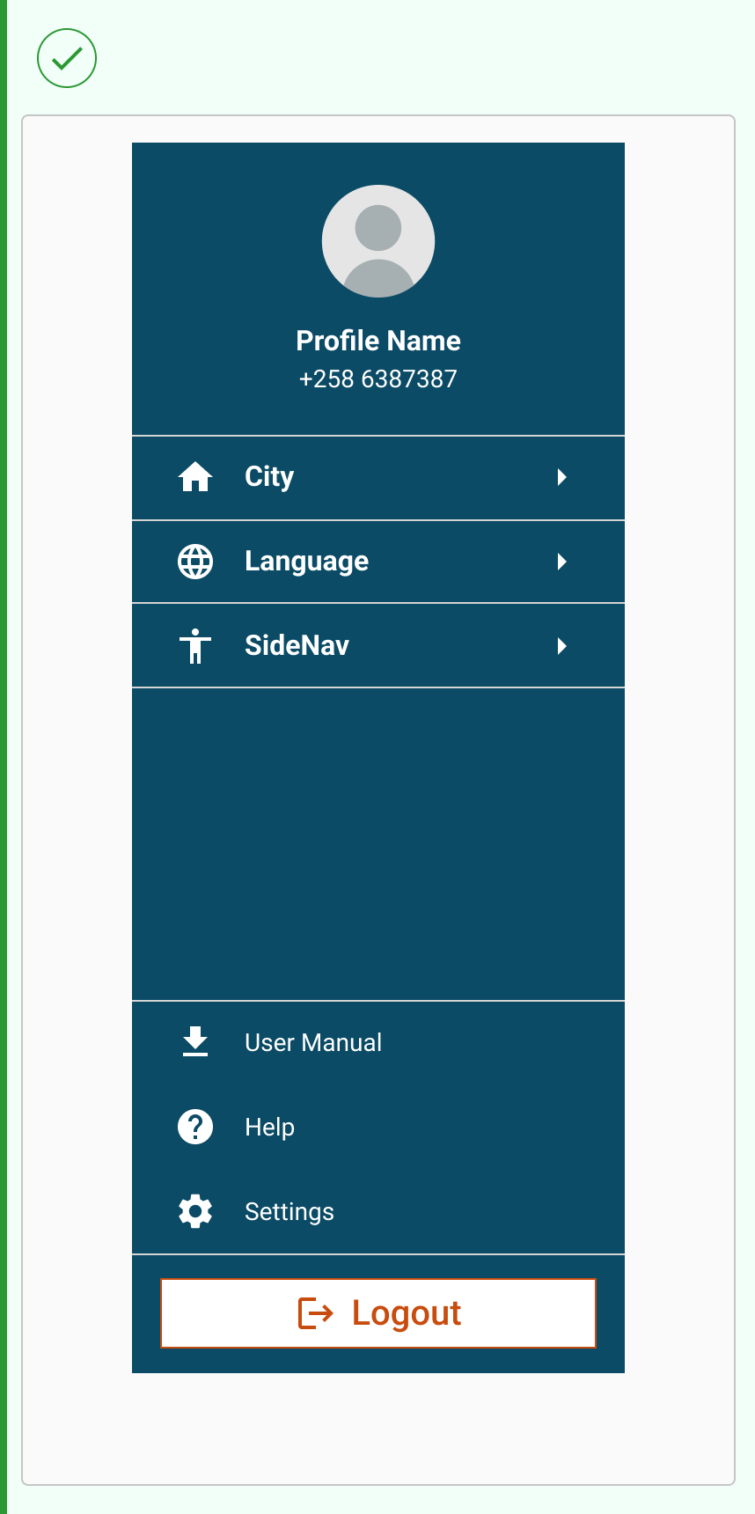Screen dimensions: 755x1514
Task: Select the City menu label
Action: click(x=269, y=477)
